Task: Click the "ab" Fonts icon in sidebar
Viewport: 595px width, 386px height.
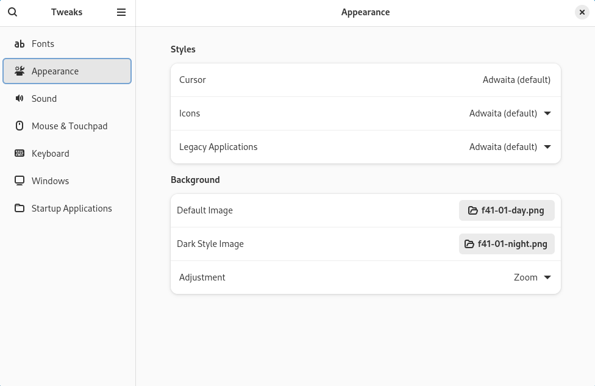Action: [20, 44]
